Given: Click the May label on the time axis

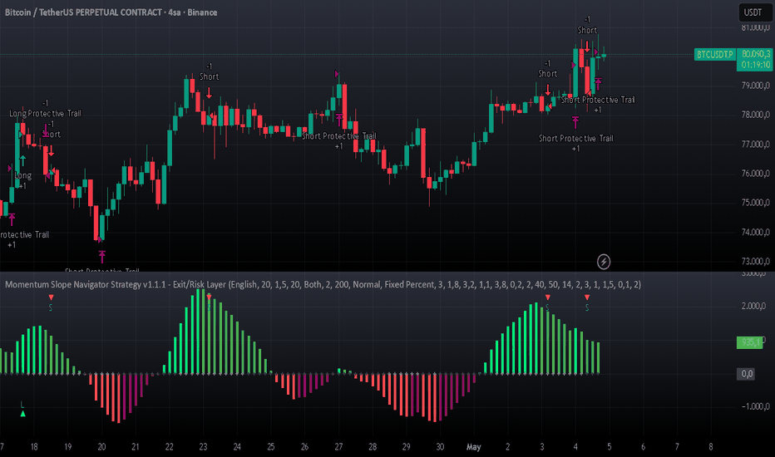Looking at the screenshot, I should (x=473, y=447).
